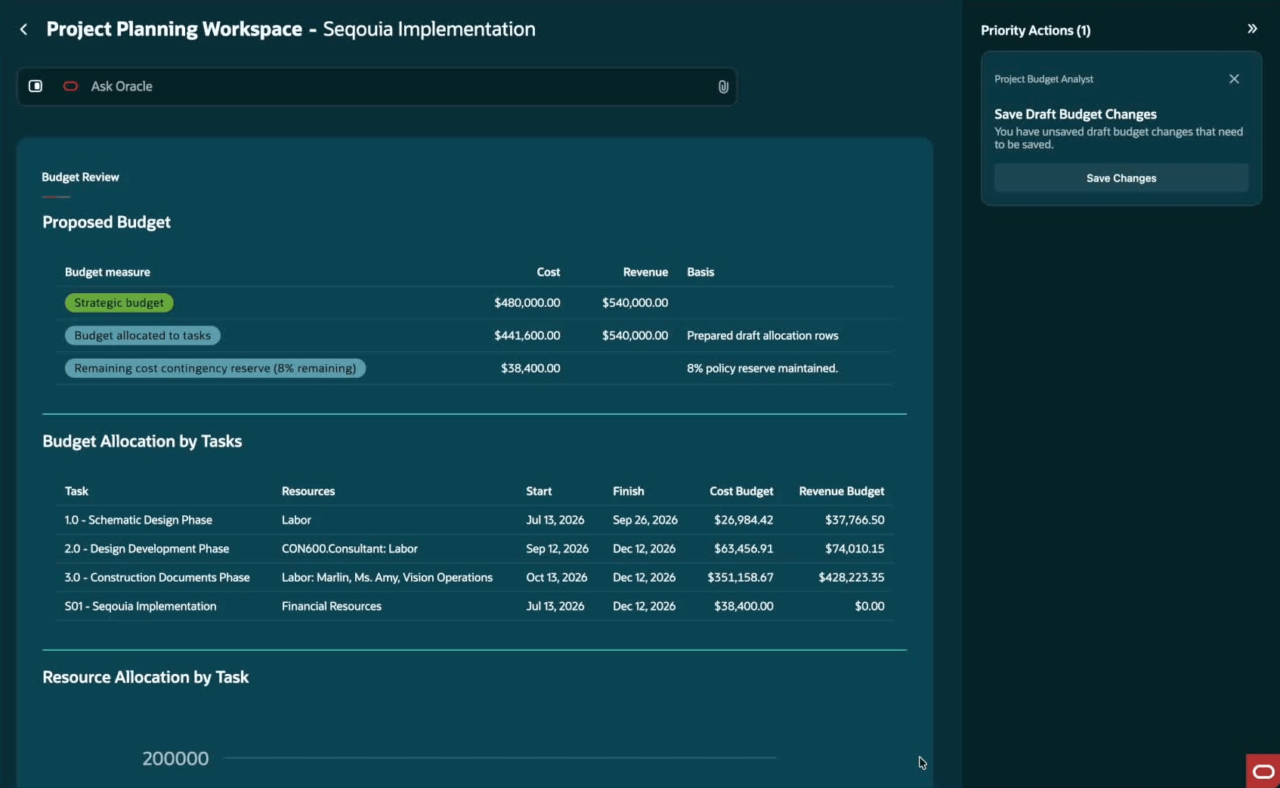Click the $38,400.00 contingency reserve cost
Image resolution: width=1280 pixels, height=788 pixels.
pos(530,369)
